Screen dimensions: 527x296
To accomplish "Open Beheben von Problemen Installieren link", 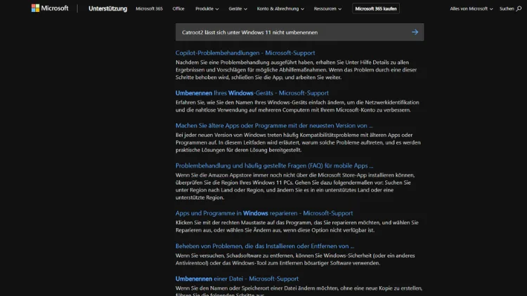I will coord(265,246).
